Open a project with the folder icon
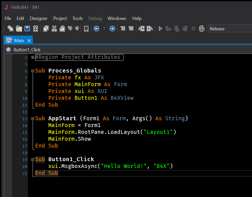The width and height of the screenshot is (252, 197). (19, 29)
